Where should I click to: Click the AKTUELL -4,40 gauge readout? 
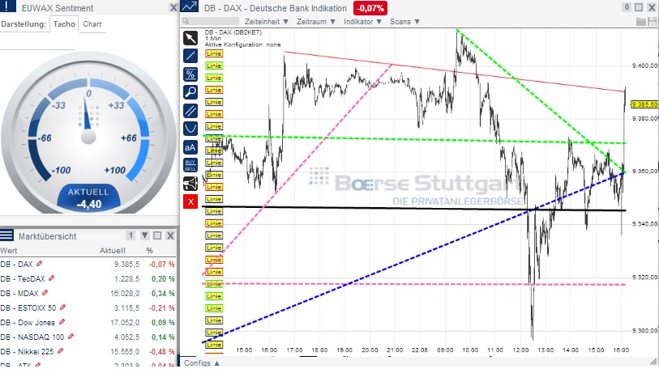[x=88, y=198]
